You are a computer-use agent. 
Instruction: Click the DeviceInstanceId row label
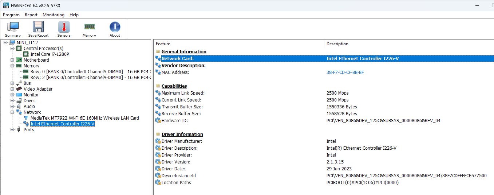pyautogui.click(x=178, y=176)
